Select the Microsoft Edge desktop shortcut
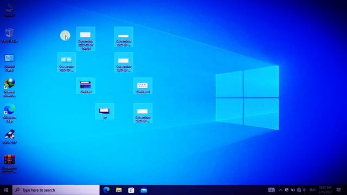347x195 pixels. point(9,113)
